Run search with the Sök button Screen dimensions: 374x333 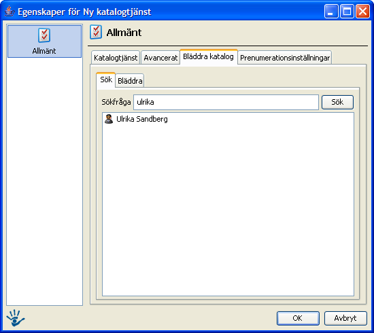[337, 102]
